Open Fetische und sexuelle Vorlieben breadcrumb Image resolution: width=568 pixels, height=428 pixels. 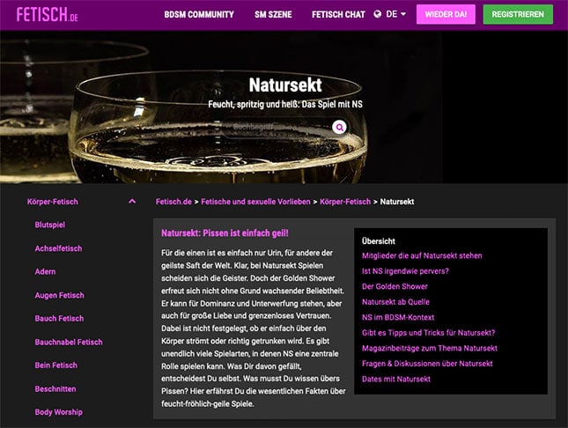(x=255, y=202)
